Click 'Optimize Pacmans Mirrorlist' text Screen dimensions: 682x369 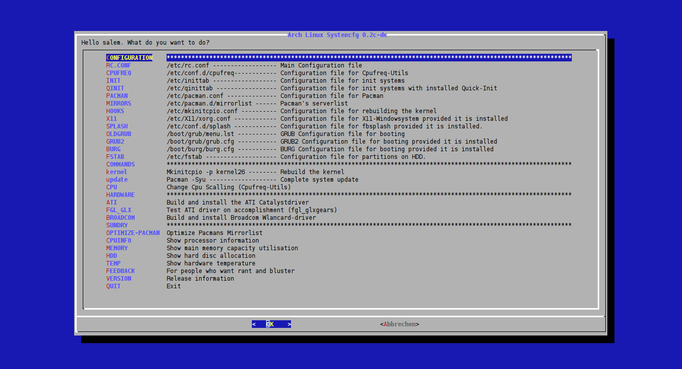tap(214, 233)
